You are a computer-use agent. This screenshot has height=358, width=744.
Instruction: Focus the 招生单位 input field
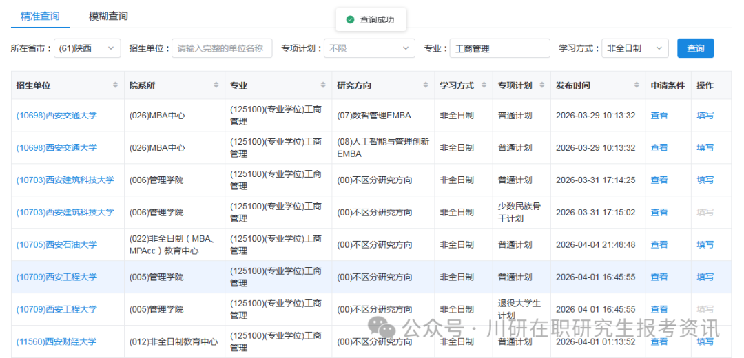(x=222, y=48)
